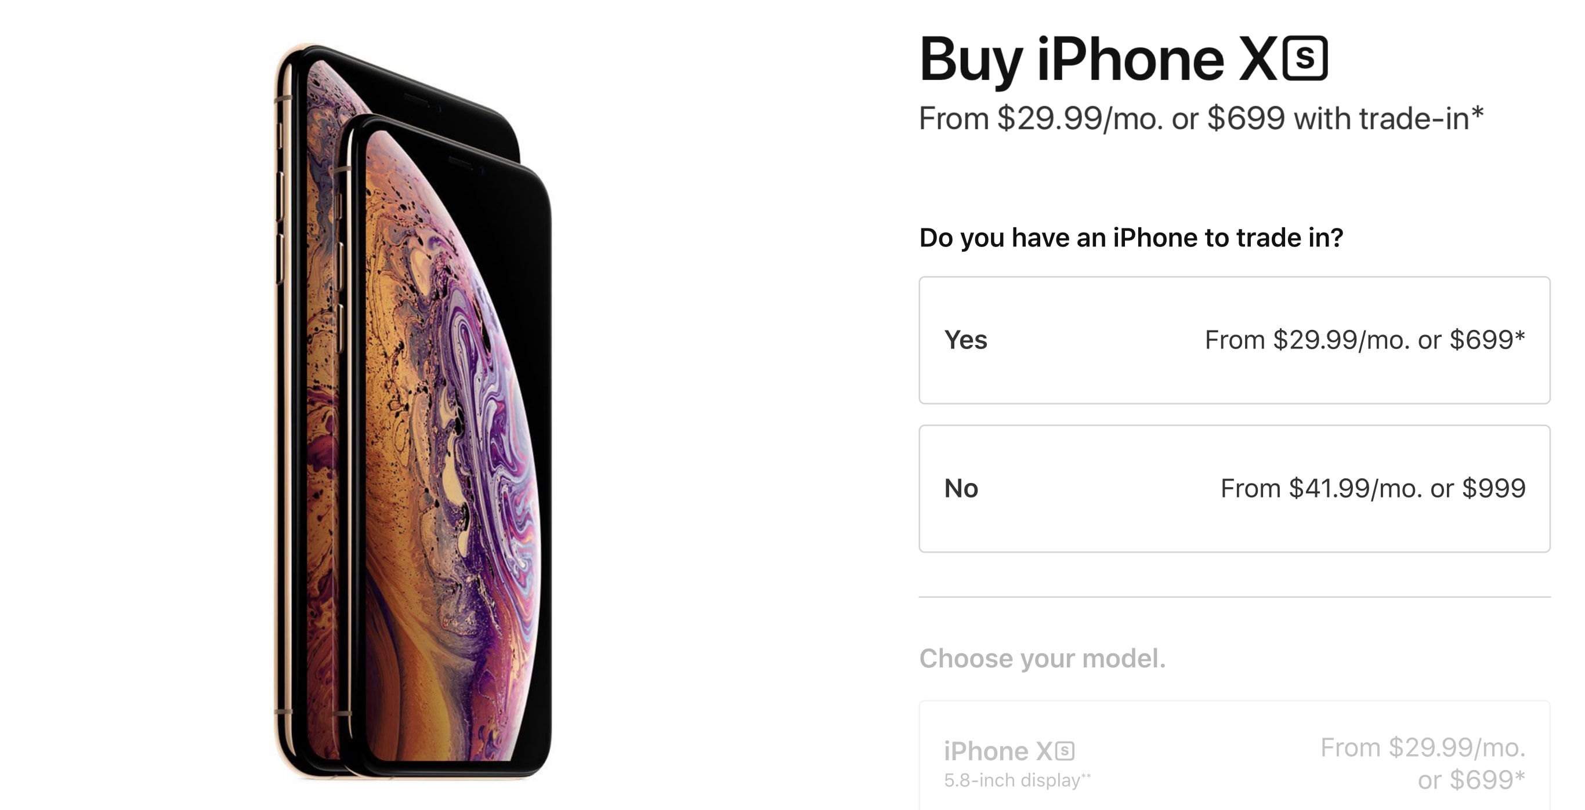Click the S badge in the Buy iPhone heading
1585x810 pixels.
tap(1305, 59)
